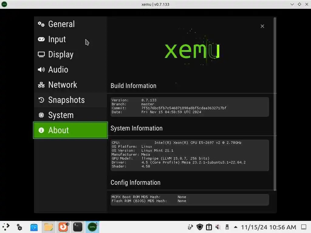Screen dimensions: 311x233
Task: Click the muted volume tray icon
Action: point(218,227)
